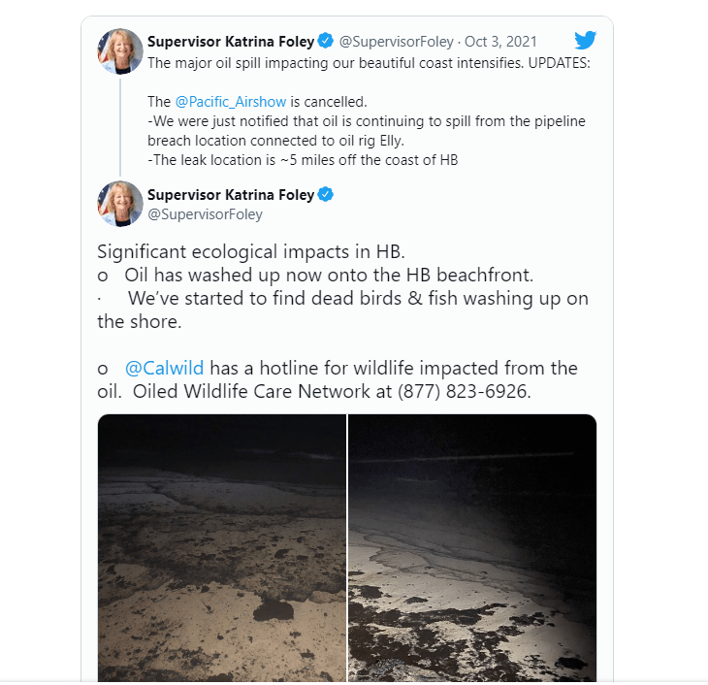
Task: Click the @SupervisorFoley handle under the second name
Action: coord(205,213)
